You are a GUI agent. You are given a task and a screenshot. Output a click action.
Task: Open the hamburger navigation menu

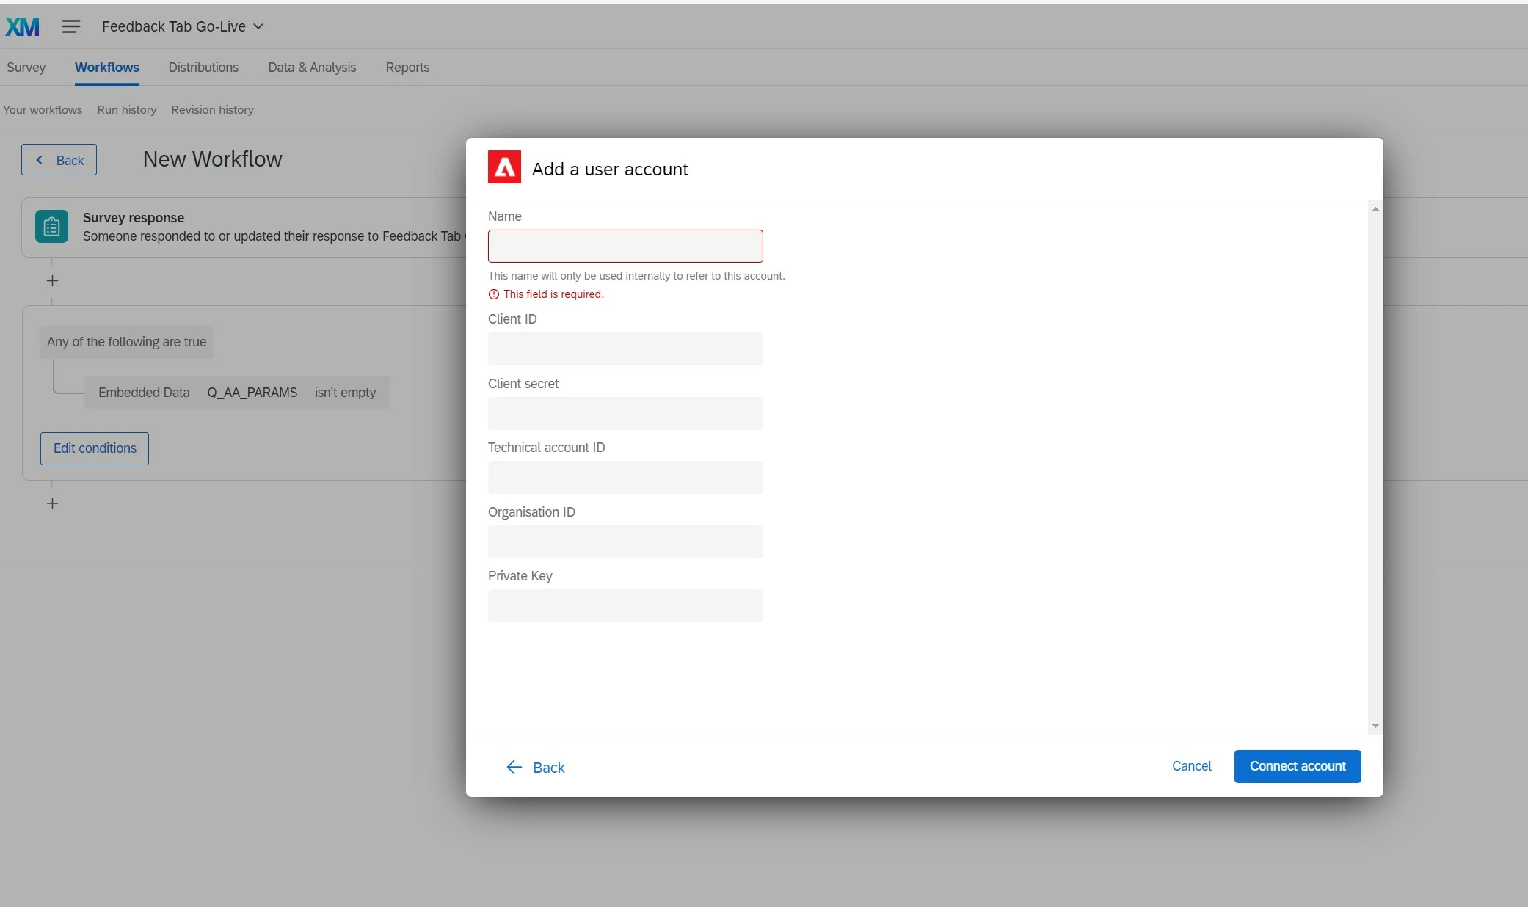(x=71, y=27)
